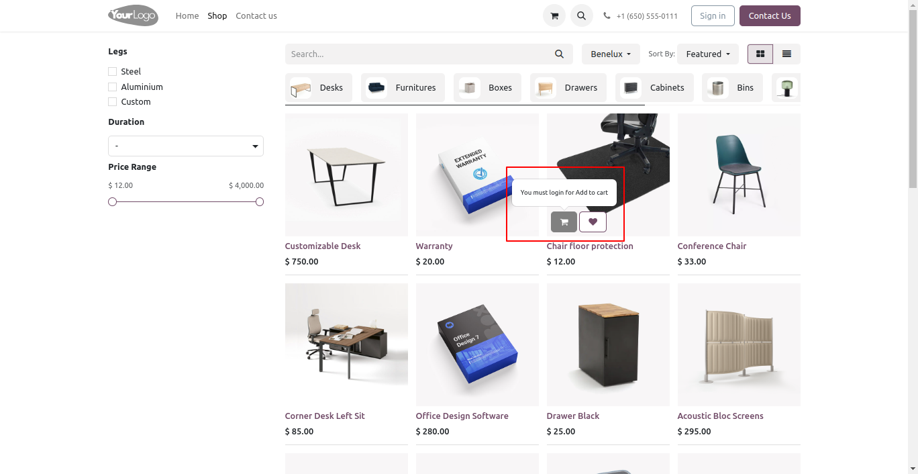This screenshot has height=474, width=918.
Task: Click Office Design Software box image
Action: click(x=477, y=344)
